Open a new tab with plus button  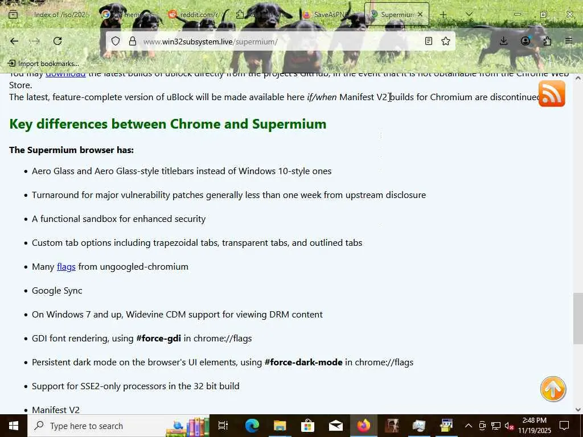pyautogui.click(x=443, y=14)
